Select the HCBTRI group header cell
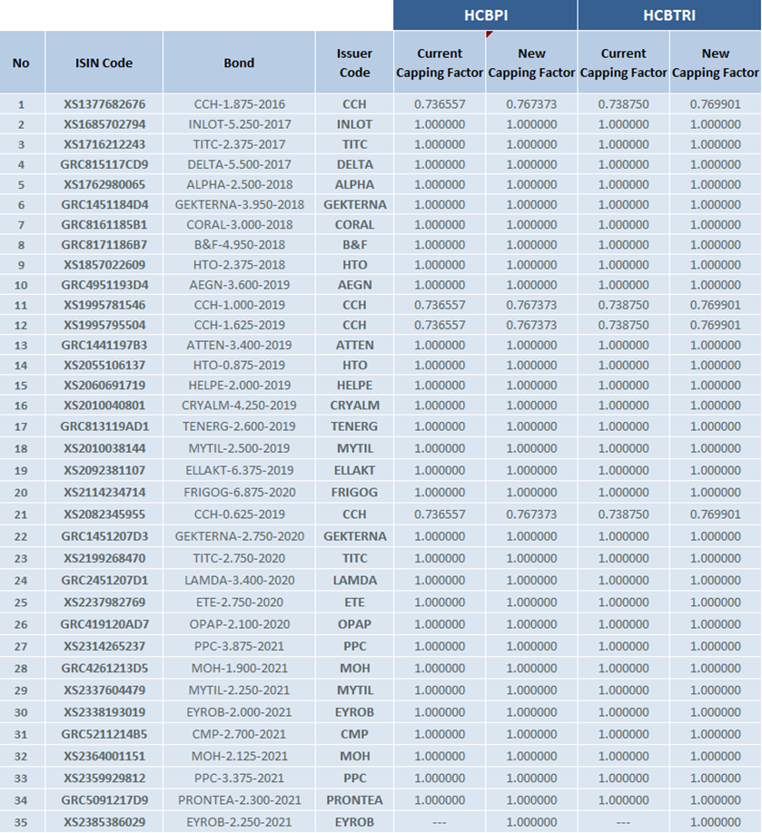This screenshot has height=833, width=762. (669, 15)
